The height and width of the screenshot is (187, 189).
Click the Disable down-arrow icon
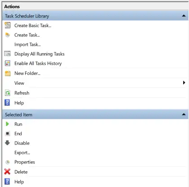(x=7, y=143)
